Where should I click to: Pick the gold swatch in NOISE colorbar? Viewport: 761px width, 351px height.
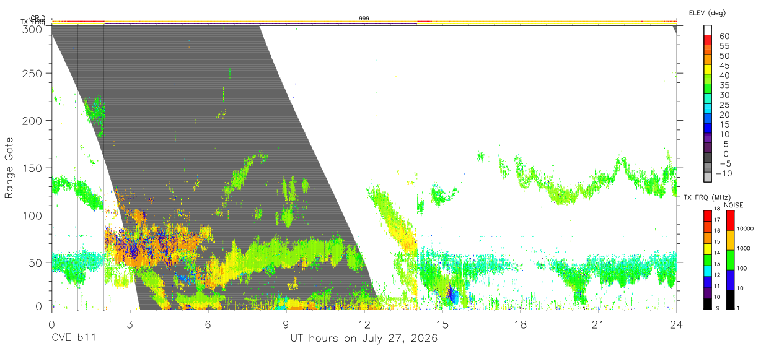pos(731,240)
